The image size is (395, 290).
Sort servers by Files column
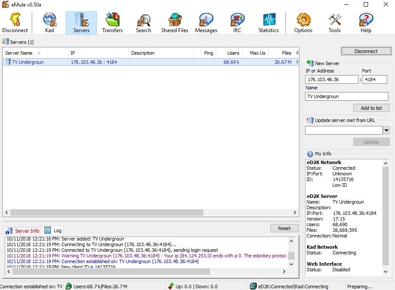281,53
